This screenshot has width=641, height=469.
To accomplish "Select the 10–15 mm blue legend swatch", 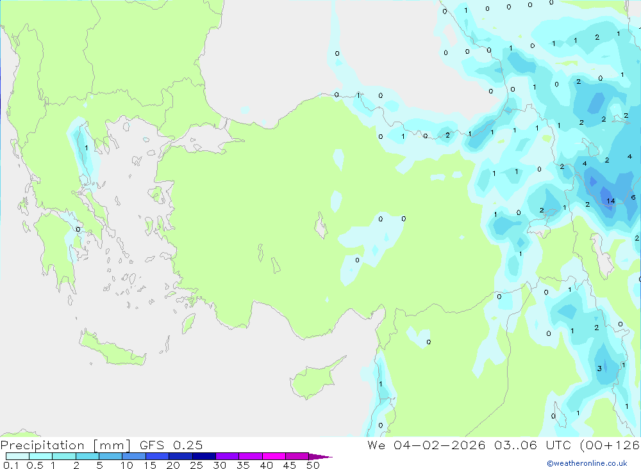I will [x=134, y=456].
